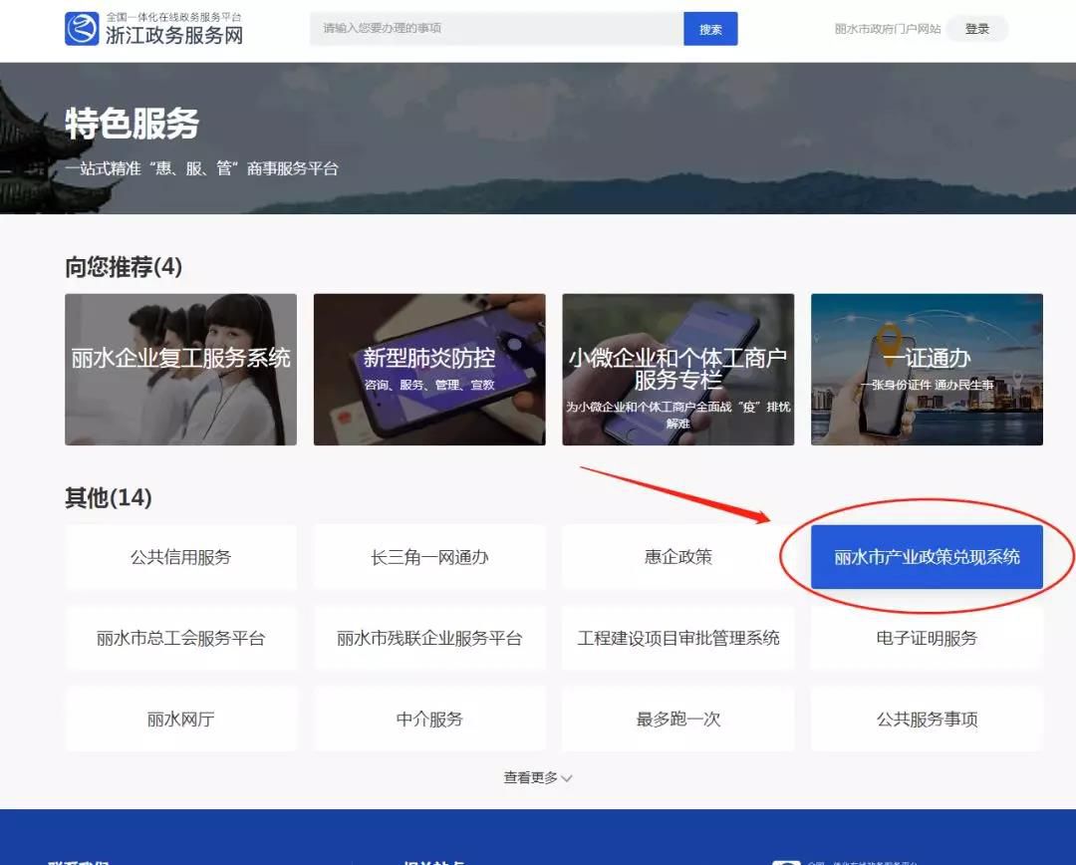Open 丽水市产业政策兑现系统 tile
Image resolution: width=1076 pixels, height=865 pixels.
928,557
